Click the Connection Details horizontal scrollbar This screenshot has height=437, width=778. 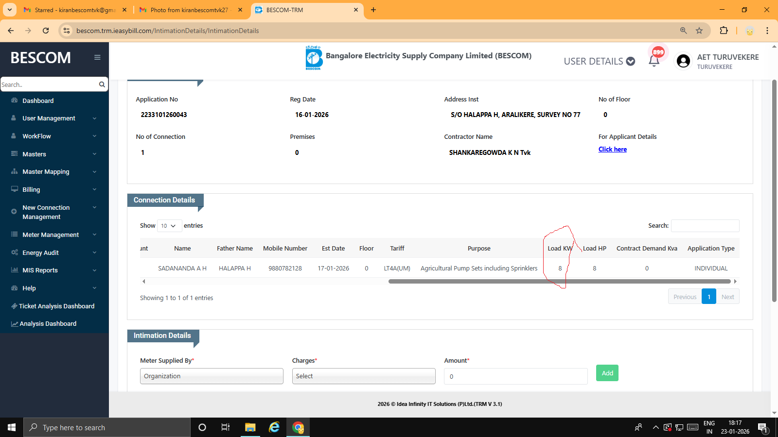(559, 281)
